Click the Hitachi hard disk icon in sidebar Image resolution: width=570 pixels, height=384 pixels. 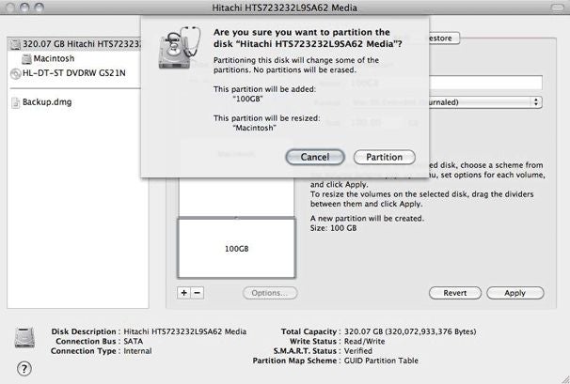coord(15,44)
